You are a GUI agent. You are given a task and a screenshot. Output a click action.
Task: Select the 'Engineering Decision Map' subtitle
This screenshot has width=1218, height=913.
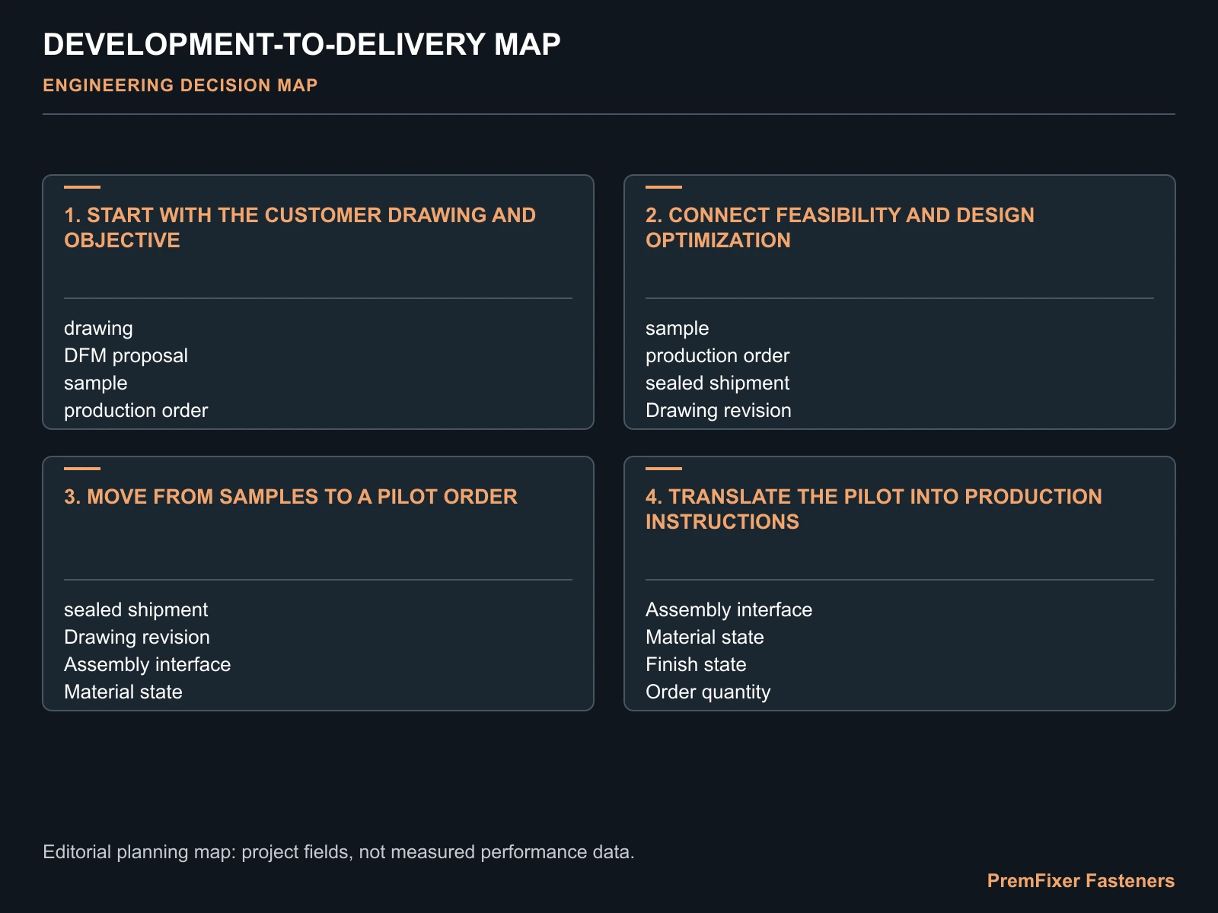click(x=180, y=85)
